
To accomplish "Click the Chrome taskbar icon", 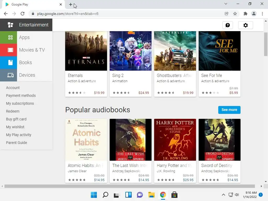I will pyautogui.click(x=163, y=195).
